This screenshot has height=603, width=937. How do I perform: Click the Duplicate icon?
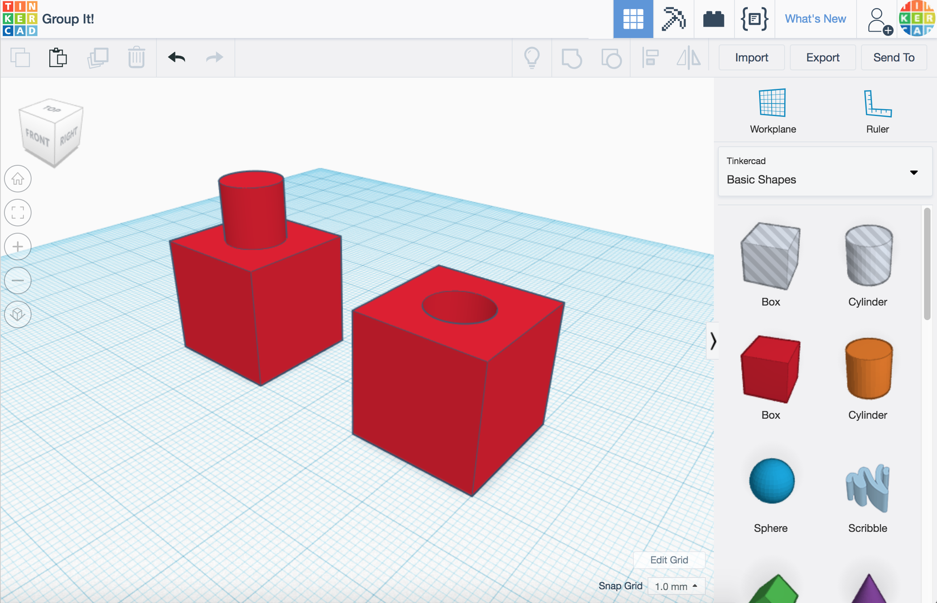tap(97, 57)
